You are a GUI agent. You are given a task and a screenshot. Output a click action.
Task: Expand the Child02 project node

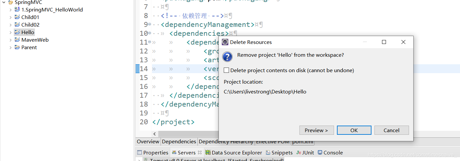tap(11, 25)
